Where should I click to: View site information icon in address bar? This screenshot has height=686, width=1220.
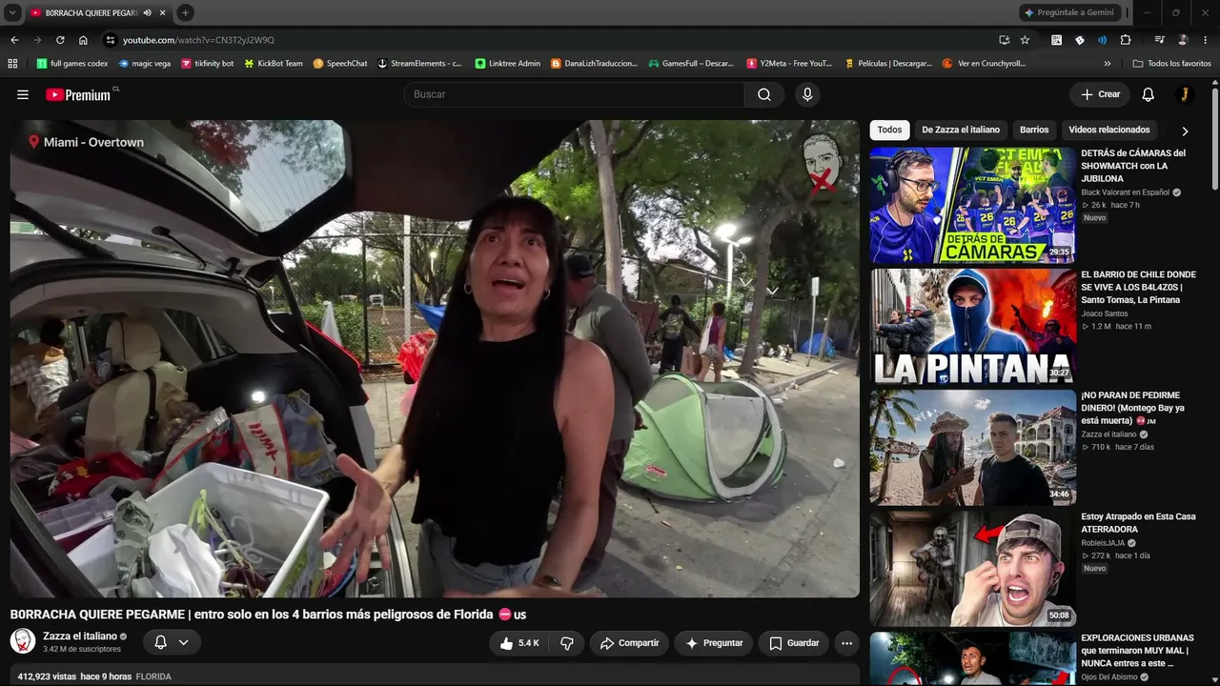pos(111,40)
